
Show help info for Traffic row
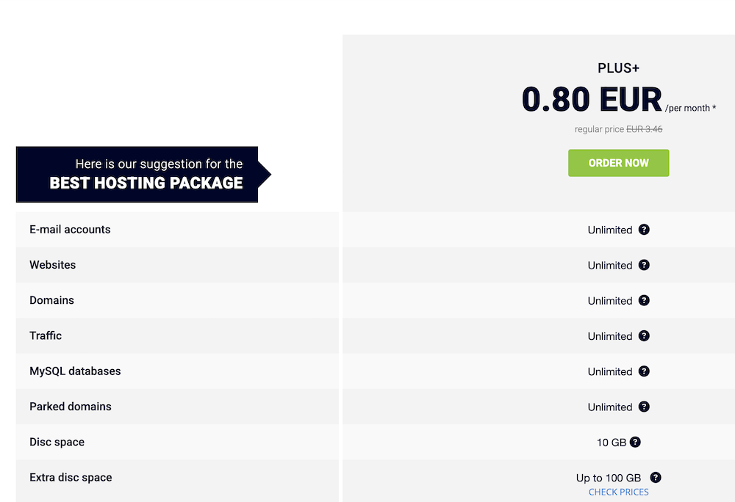tap(644, 336)
